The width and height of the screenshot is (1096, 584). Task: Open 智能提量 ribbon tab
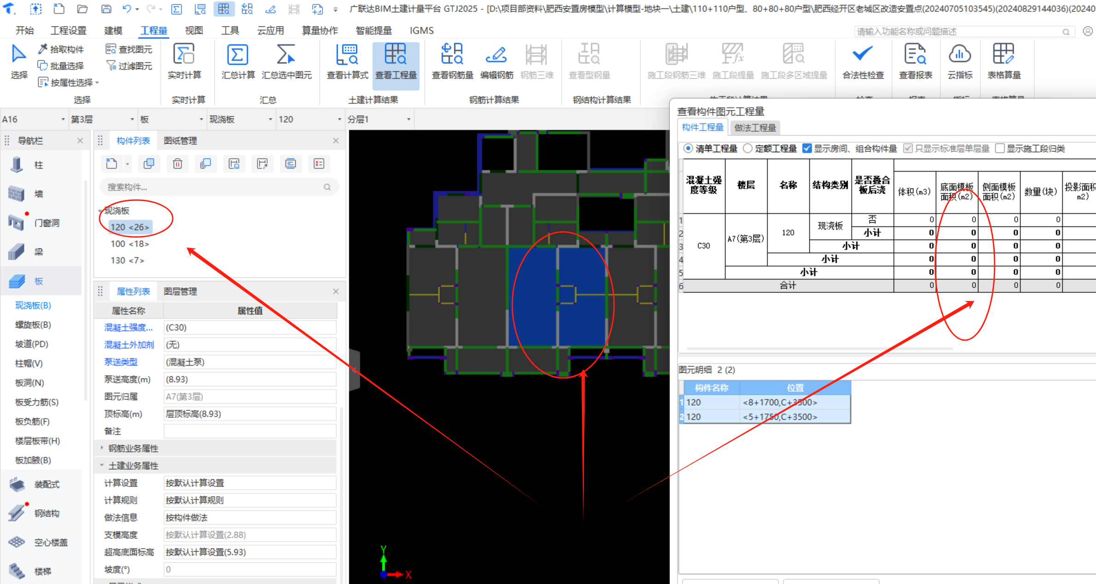coord(374,30)
